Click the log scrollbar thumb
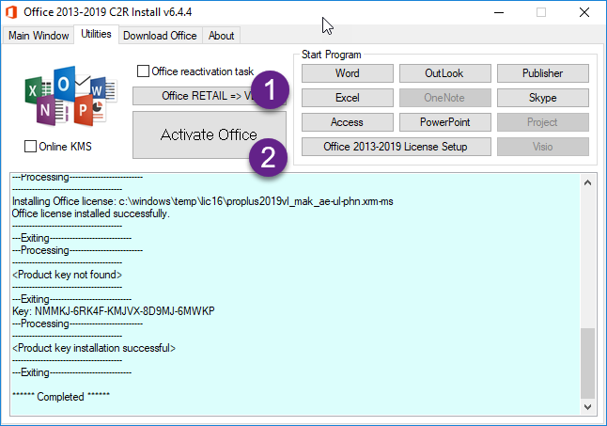607x426 pixels. [587, 363]
